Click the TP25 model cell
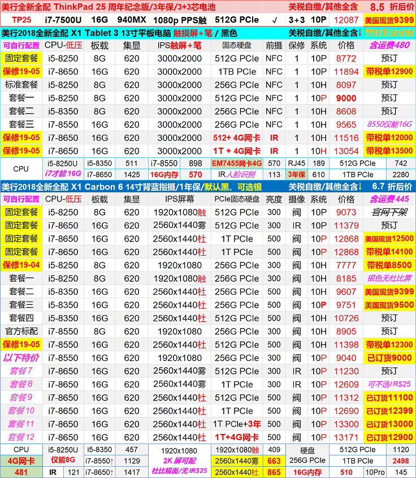Image resolution: width=416 pixels, height=478 pixels. pos(21,20)
